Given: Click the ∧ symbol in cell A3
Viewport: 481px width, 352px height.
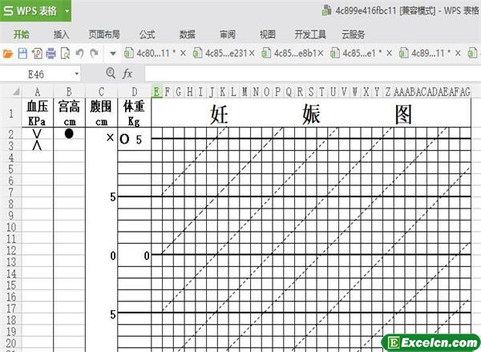Looking at the screenshot, I should click(x=37, y=145).
